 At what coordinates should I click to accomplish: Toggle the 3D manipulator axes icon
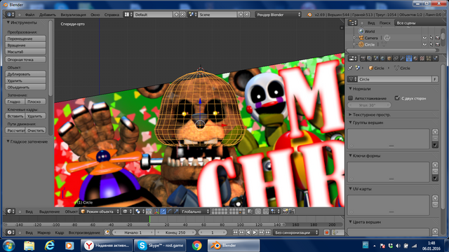pyautogui.click(x=156, y=211)
